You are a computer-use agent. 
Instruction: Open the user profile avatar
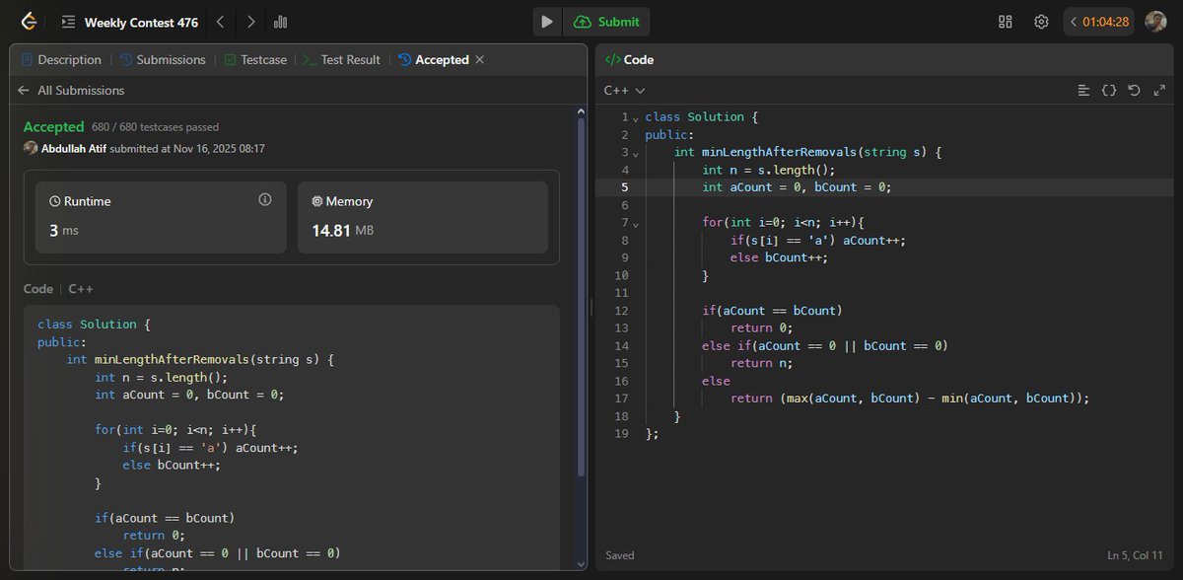[1155, 22]
